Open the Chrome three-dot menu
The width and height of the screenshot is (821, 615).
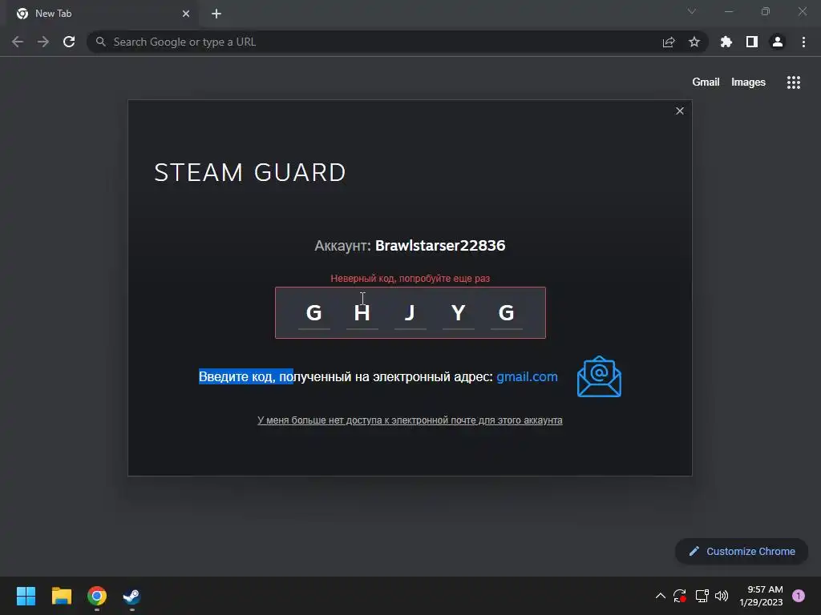(803, 42)
